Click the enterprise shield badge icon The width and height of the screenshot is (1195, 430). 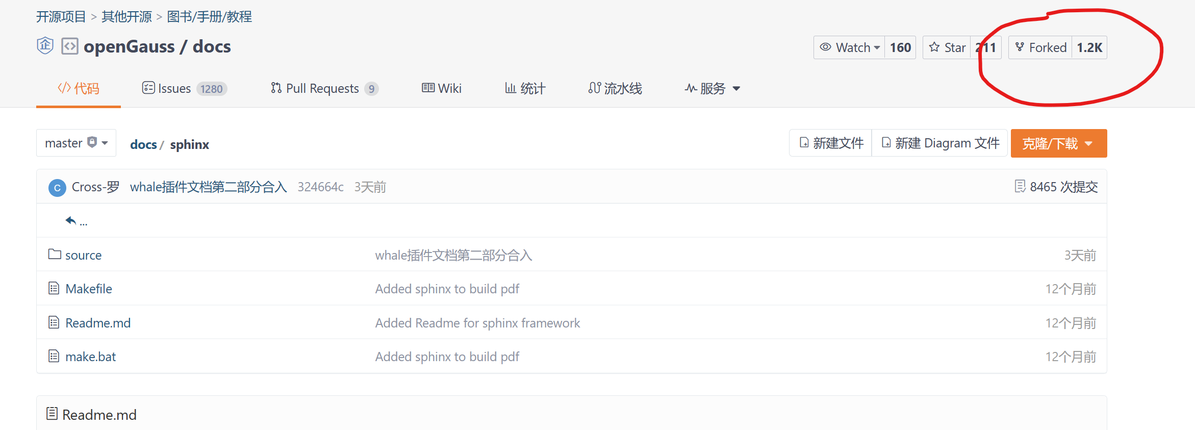click(x=45, y=46)
